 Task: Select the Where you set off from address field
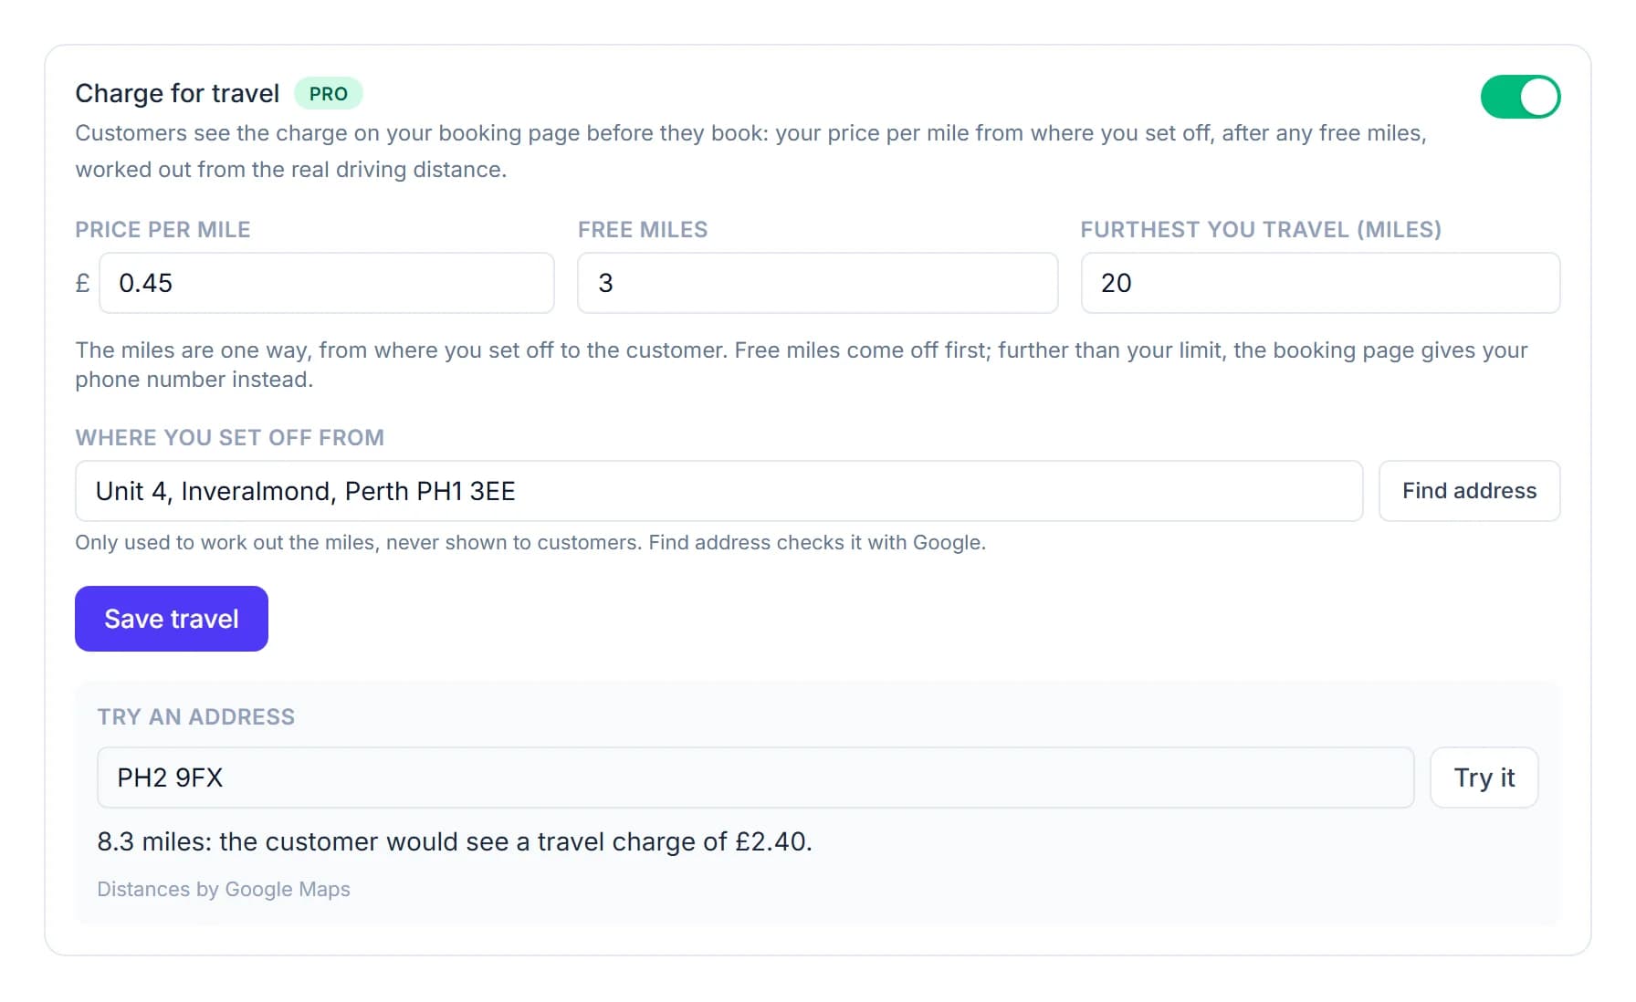pyautogui.click(x=719, y=491)
